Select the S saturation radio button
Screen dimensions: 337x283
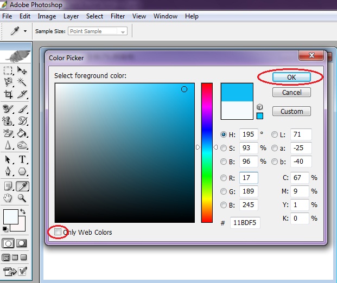pos(224,148)
